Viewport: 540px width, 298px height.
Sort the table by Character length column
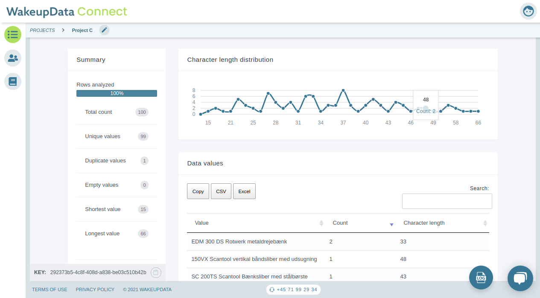pyautogui.click(x=444, y=223)
